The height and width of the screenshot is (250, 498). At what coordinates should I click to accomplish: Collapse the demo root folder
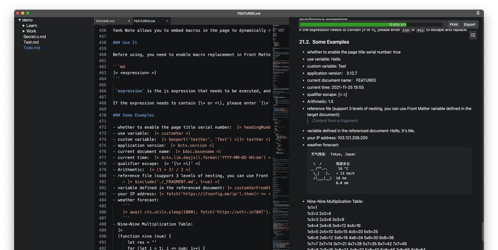click(20, 20)
